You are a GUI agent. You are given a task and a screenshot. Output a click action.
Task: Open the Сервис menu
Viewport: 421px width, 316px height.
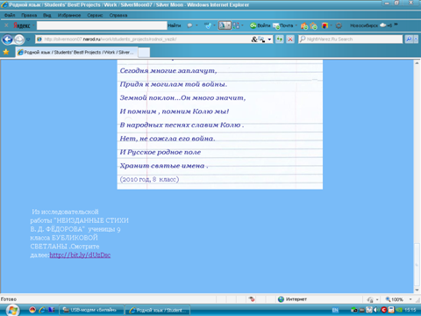click(95, 15)
